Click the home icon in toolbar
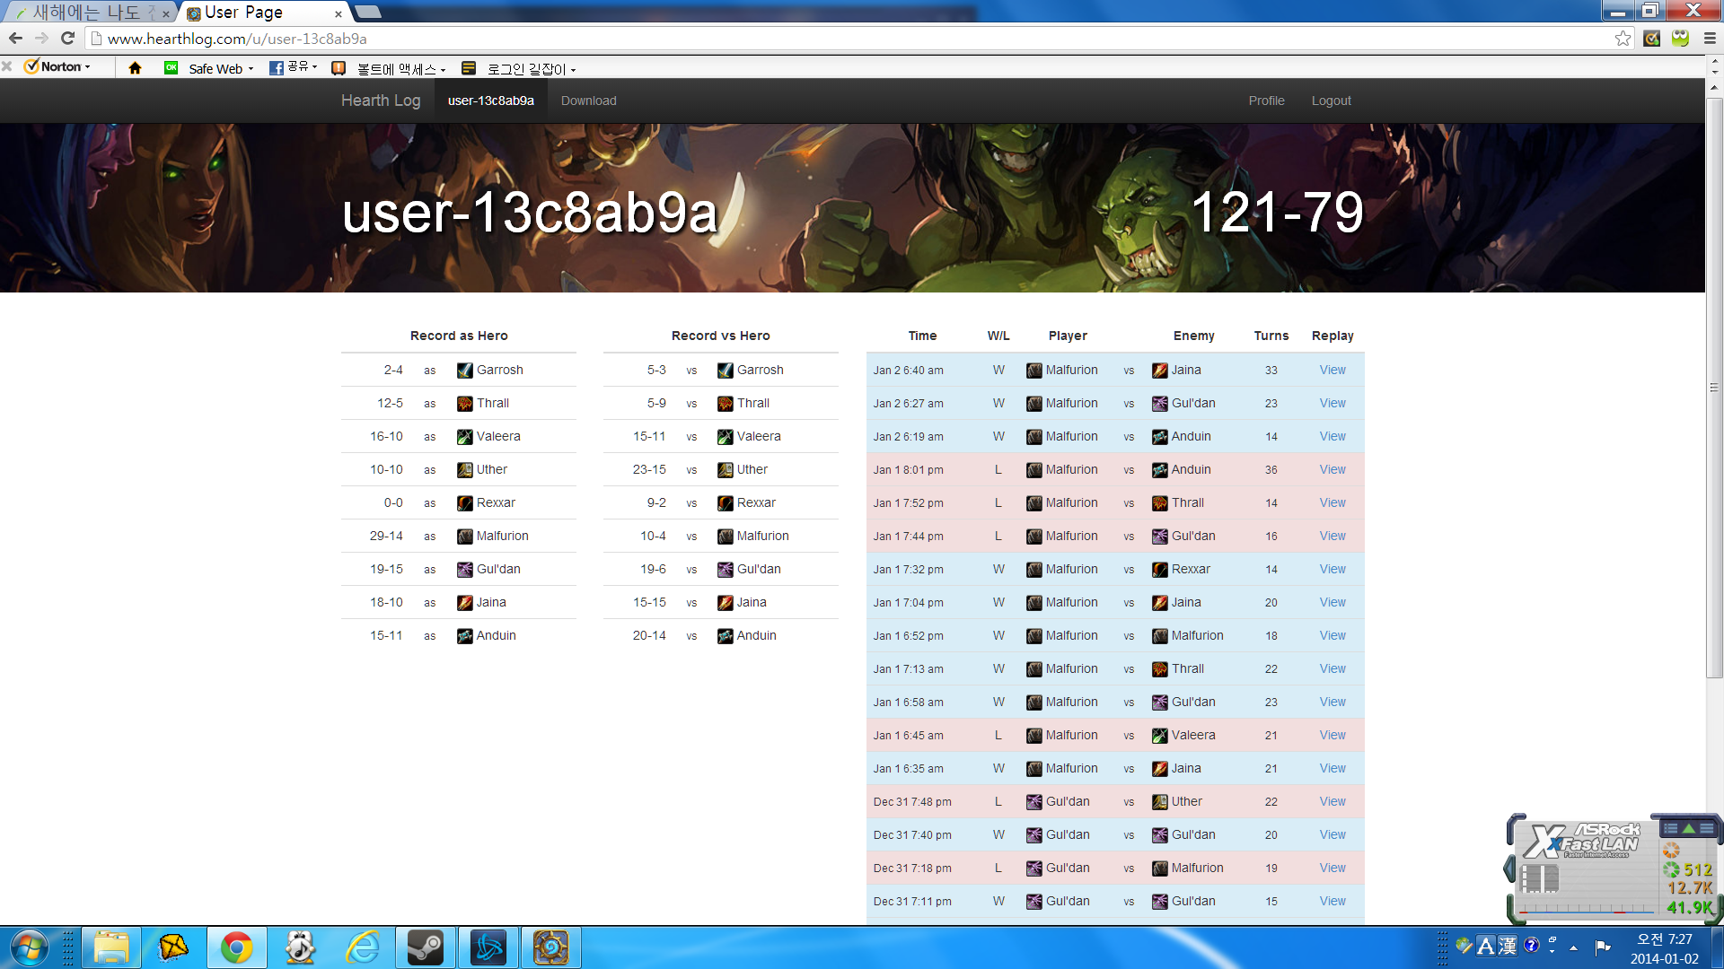This screenshot has width=1724, height=969. (135, 68)
